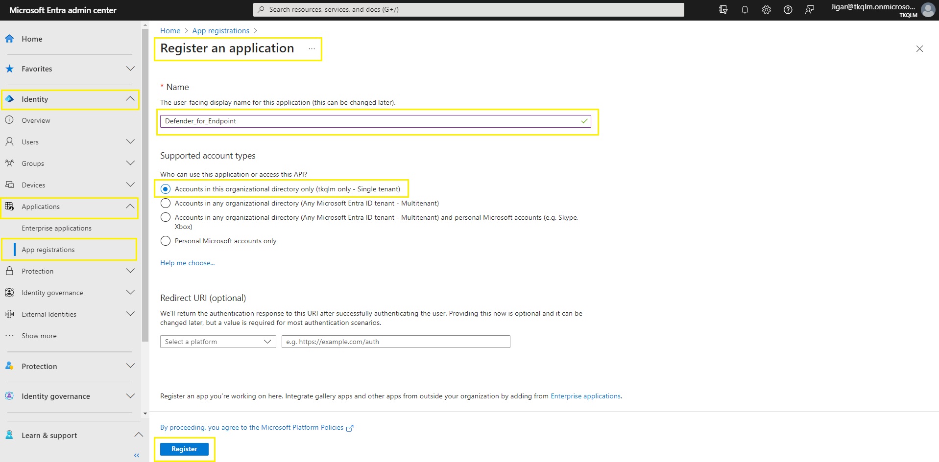This screenshot has width=939, height=462.
Task: Click Show more in sidebar
Action: coord(39,336)
